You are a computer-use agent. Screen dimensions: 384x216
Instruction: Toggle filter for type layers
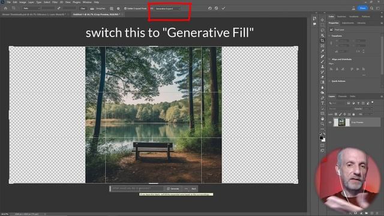[x=358, y=103]
